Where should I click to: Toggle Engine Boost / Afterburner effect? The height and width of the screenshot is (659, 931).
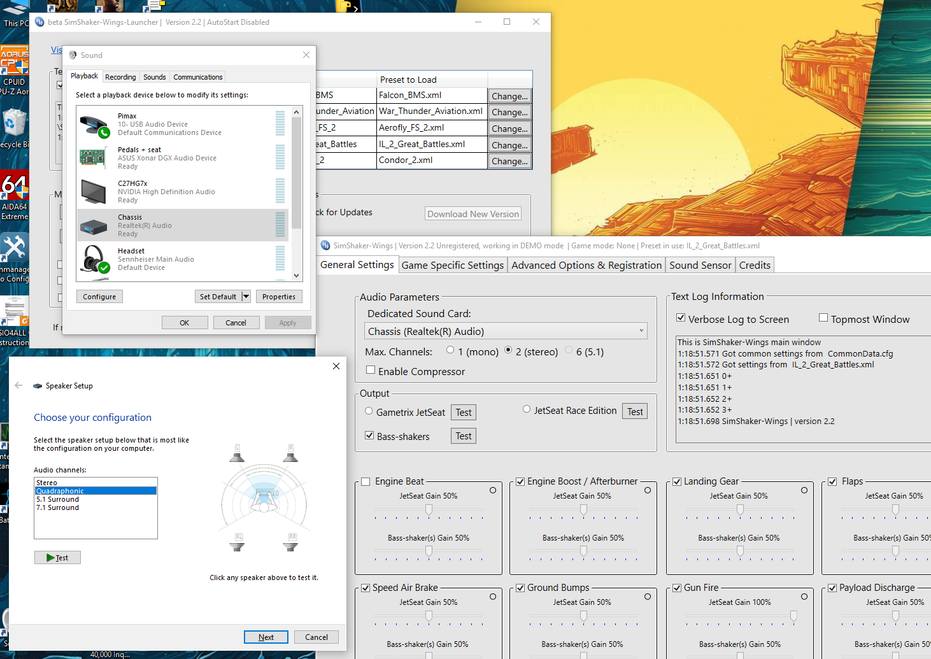coord(520,481)
